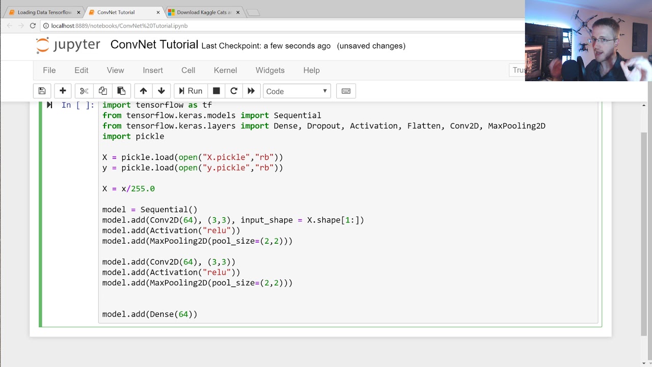Restart and run all with fast-forward icon
The width and height of the screenshot is (652, 367).
pos(251,91)
